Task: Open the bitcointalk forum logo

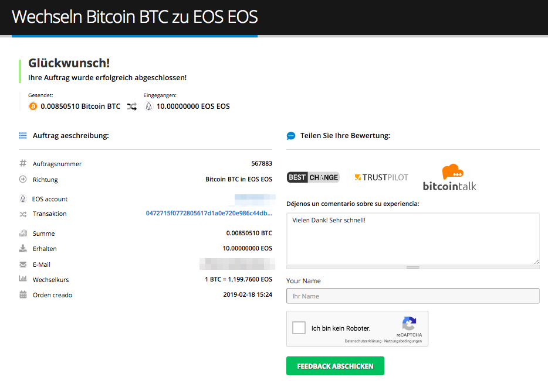Action: coord(449,177)
